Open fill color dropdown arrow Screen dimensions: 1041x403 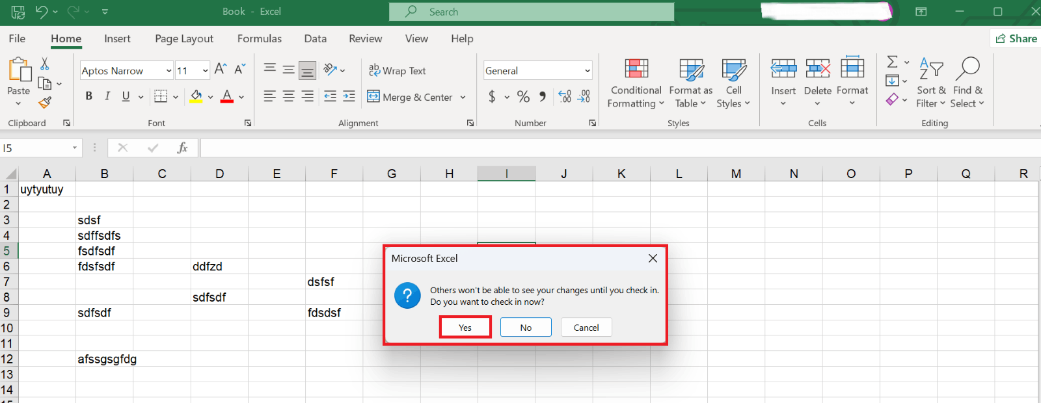210,97
